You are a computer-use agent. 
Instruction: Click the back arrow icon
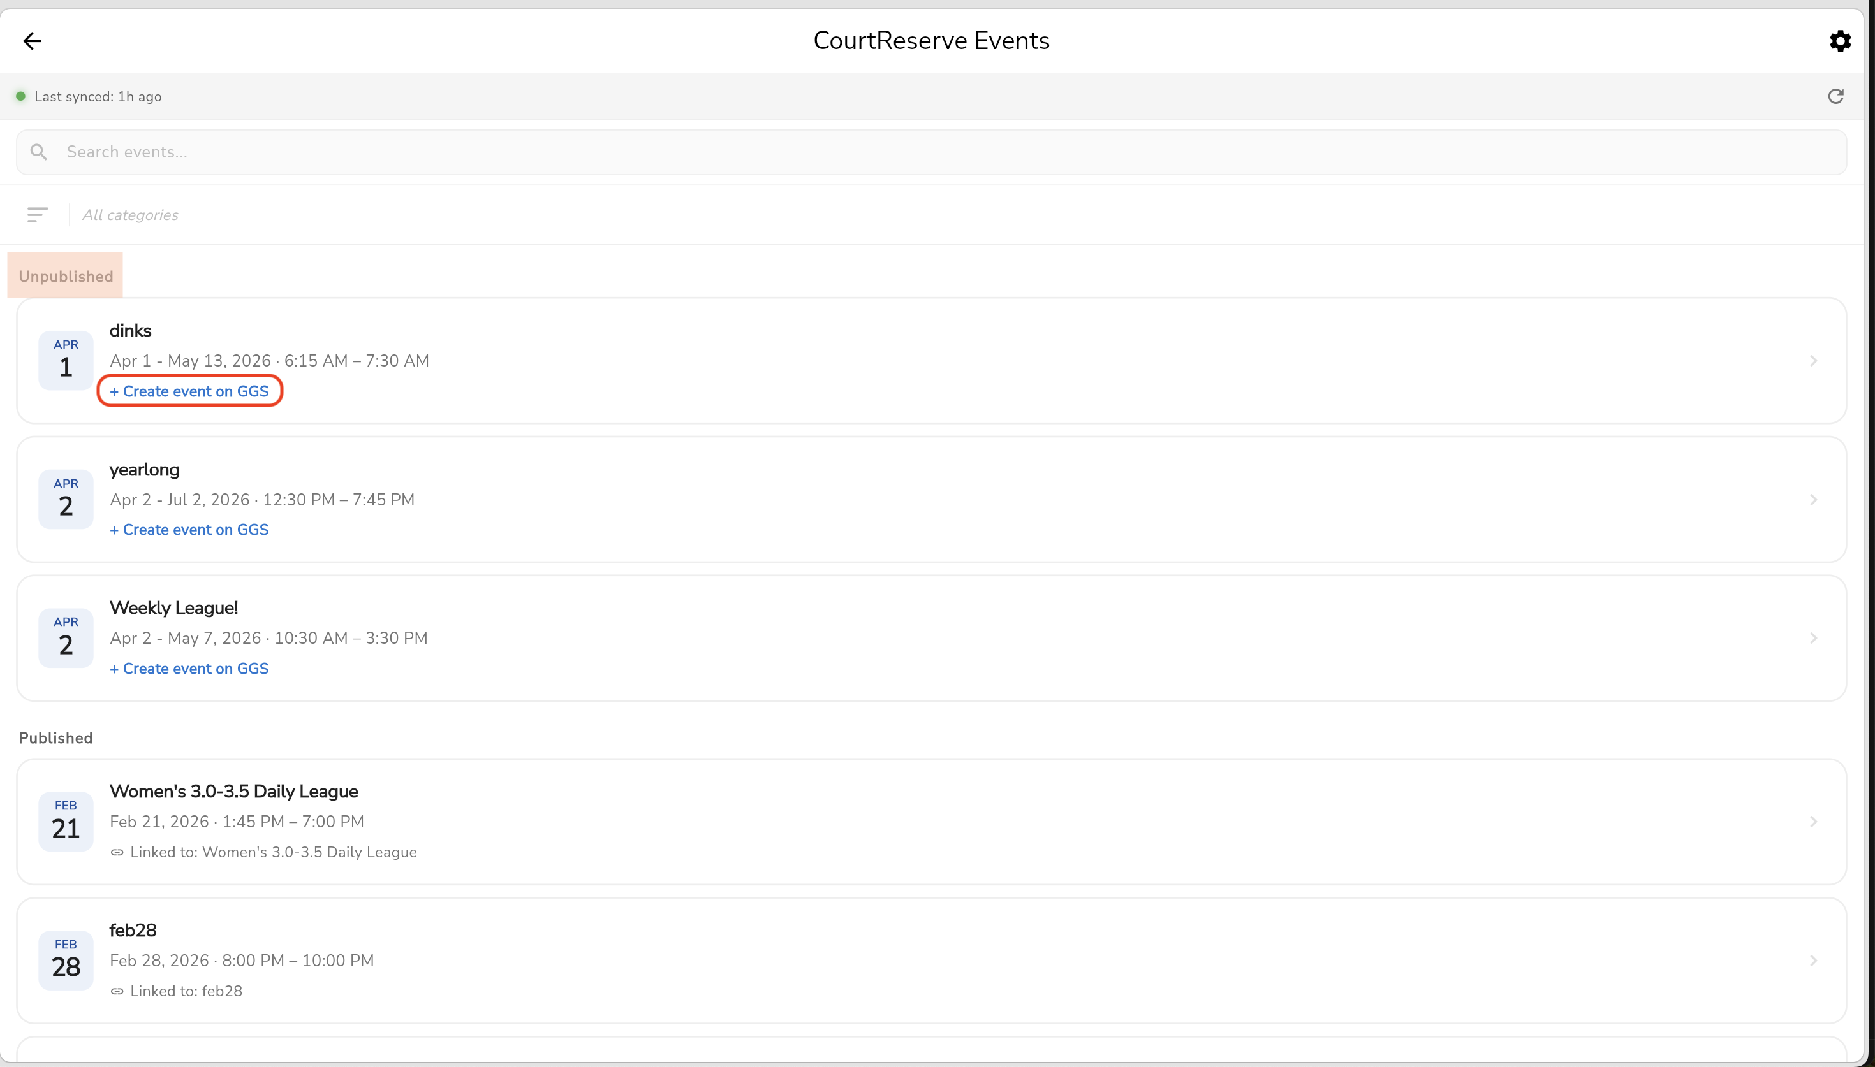click(33, 41)
